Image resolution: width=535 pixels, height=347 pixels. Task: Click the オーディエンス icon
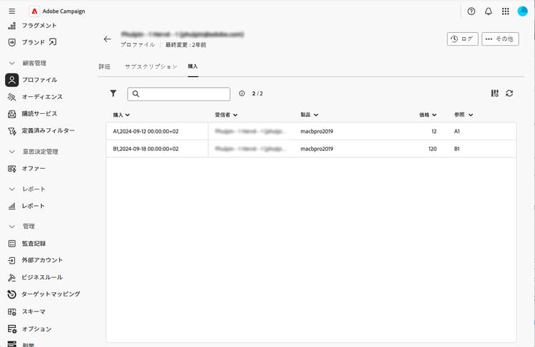point(12,97)
